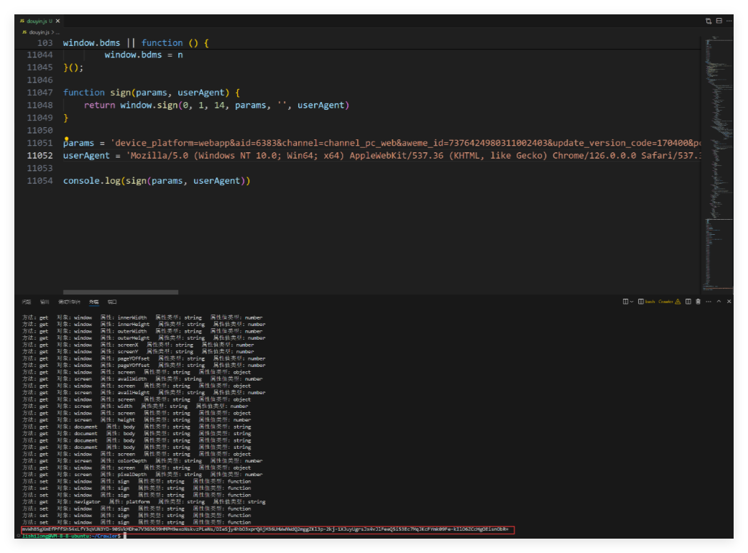This screenshot has height=553, width=748.
Task: Click the douyin.js breadcrumb path
Action: point(39,32)
